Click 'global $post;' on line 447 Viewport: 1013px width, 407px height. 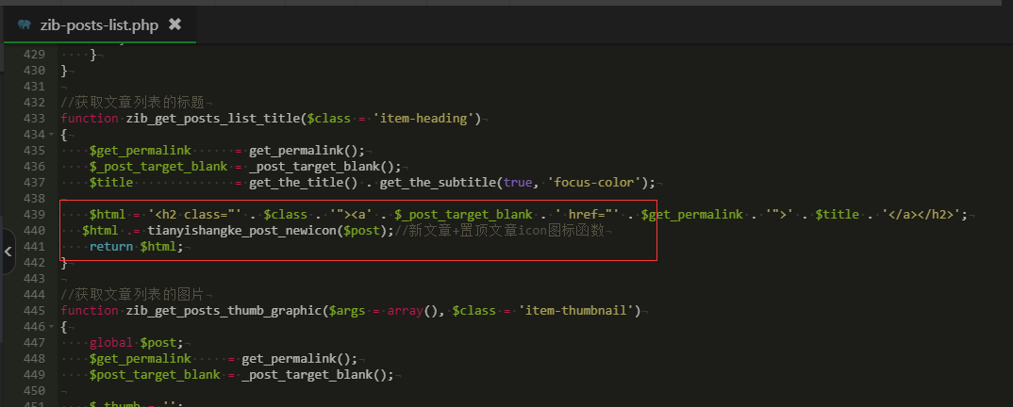click(x=137, y=343)
